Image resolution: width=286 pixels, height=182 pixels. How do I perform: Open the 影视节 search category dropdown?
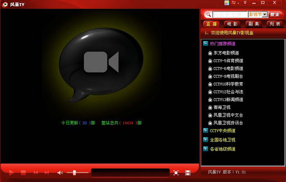coord(265,14)
